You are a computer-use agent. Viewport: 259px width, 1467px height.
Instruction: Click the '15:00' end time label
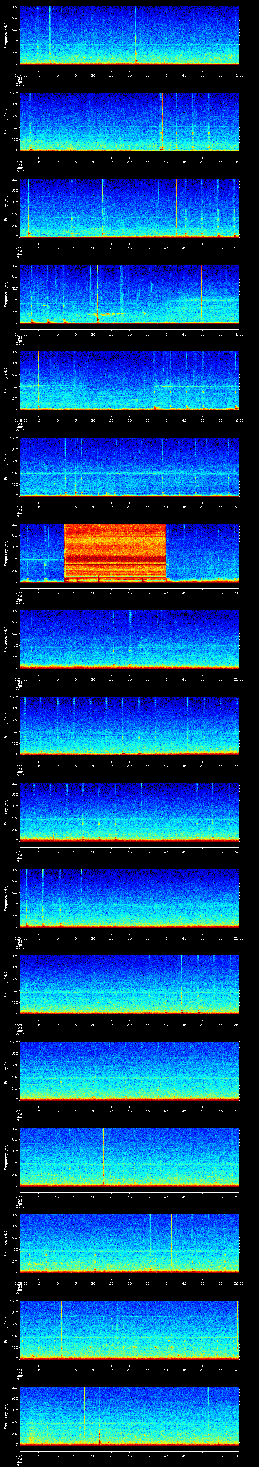point(239,75)
